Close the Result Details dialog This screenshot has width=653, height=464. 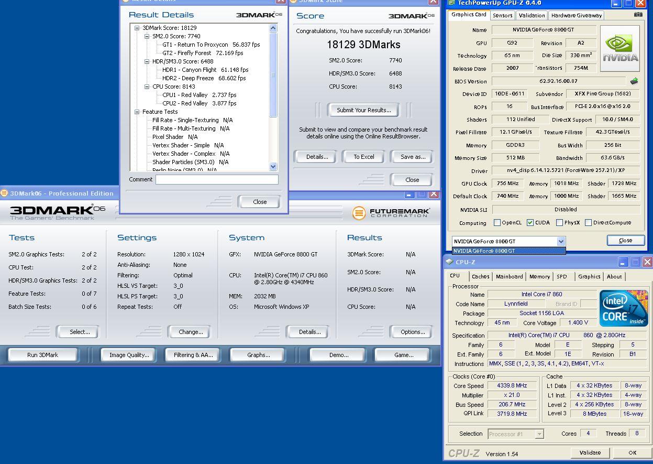[x=260, y=202]
